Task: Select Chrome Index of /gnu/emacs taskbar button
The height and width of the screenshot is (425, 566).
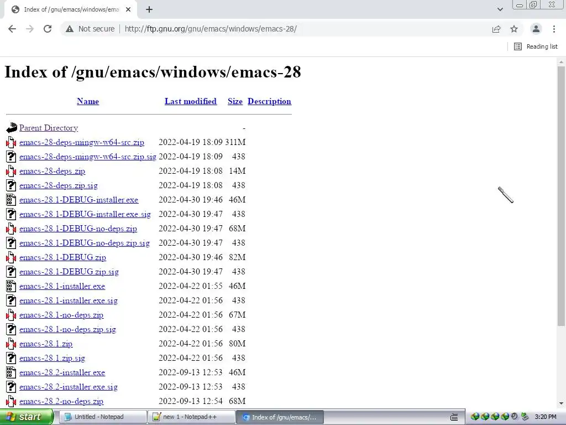Action: tap(280, 417)
